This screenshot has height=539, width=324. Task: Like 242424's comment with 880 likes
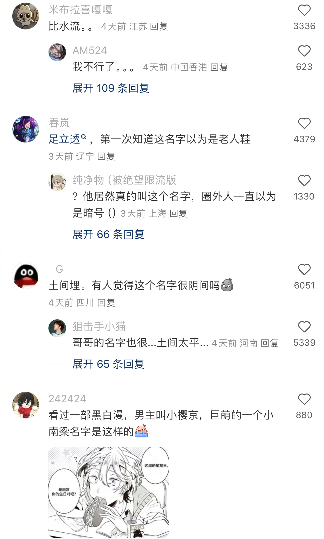304,399
